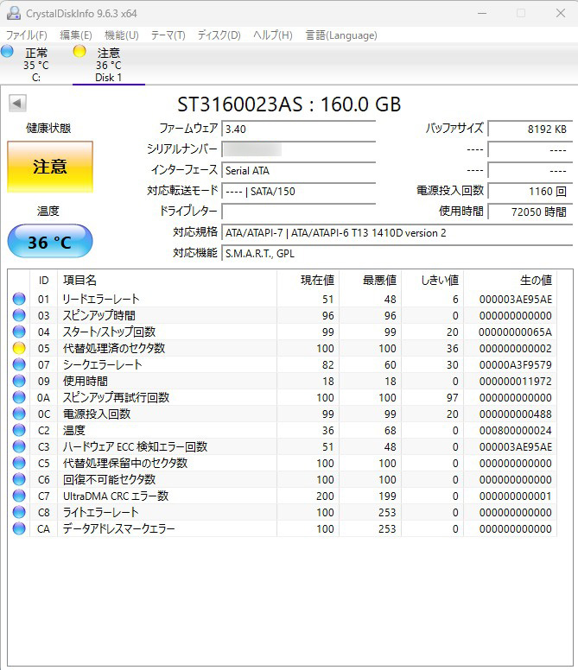Click the blurred serial number field
578x670 pixels.
pyautogui.click(x=298, y=149)
